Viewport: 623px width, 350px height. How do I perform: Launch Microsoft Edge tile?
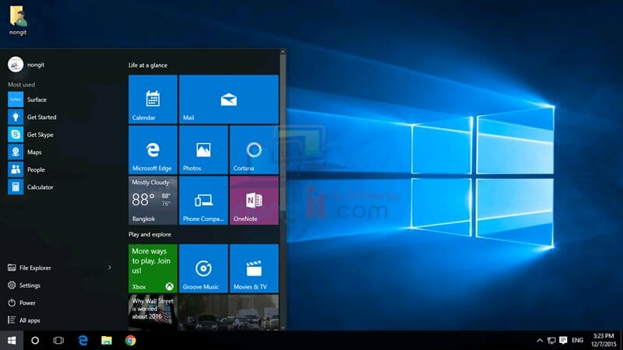[x=153, y=150]
